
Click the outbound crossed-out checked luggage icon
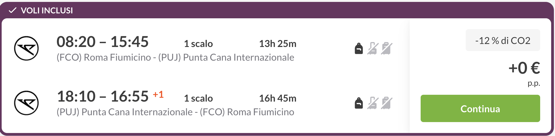click(387, 49)
